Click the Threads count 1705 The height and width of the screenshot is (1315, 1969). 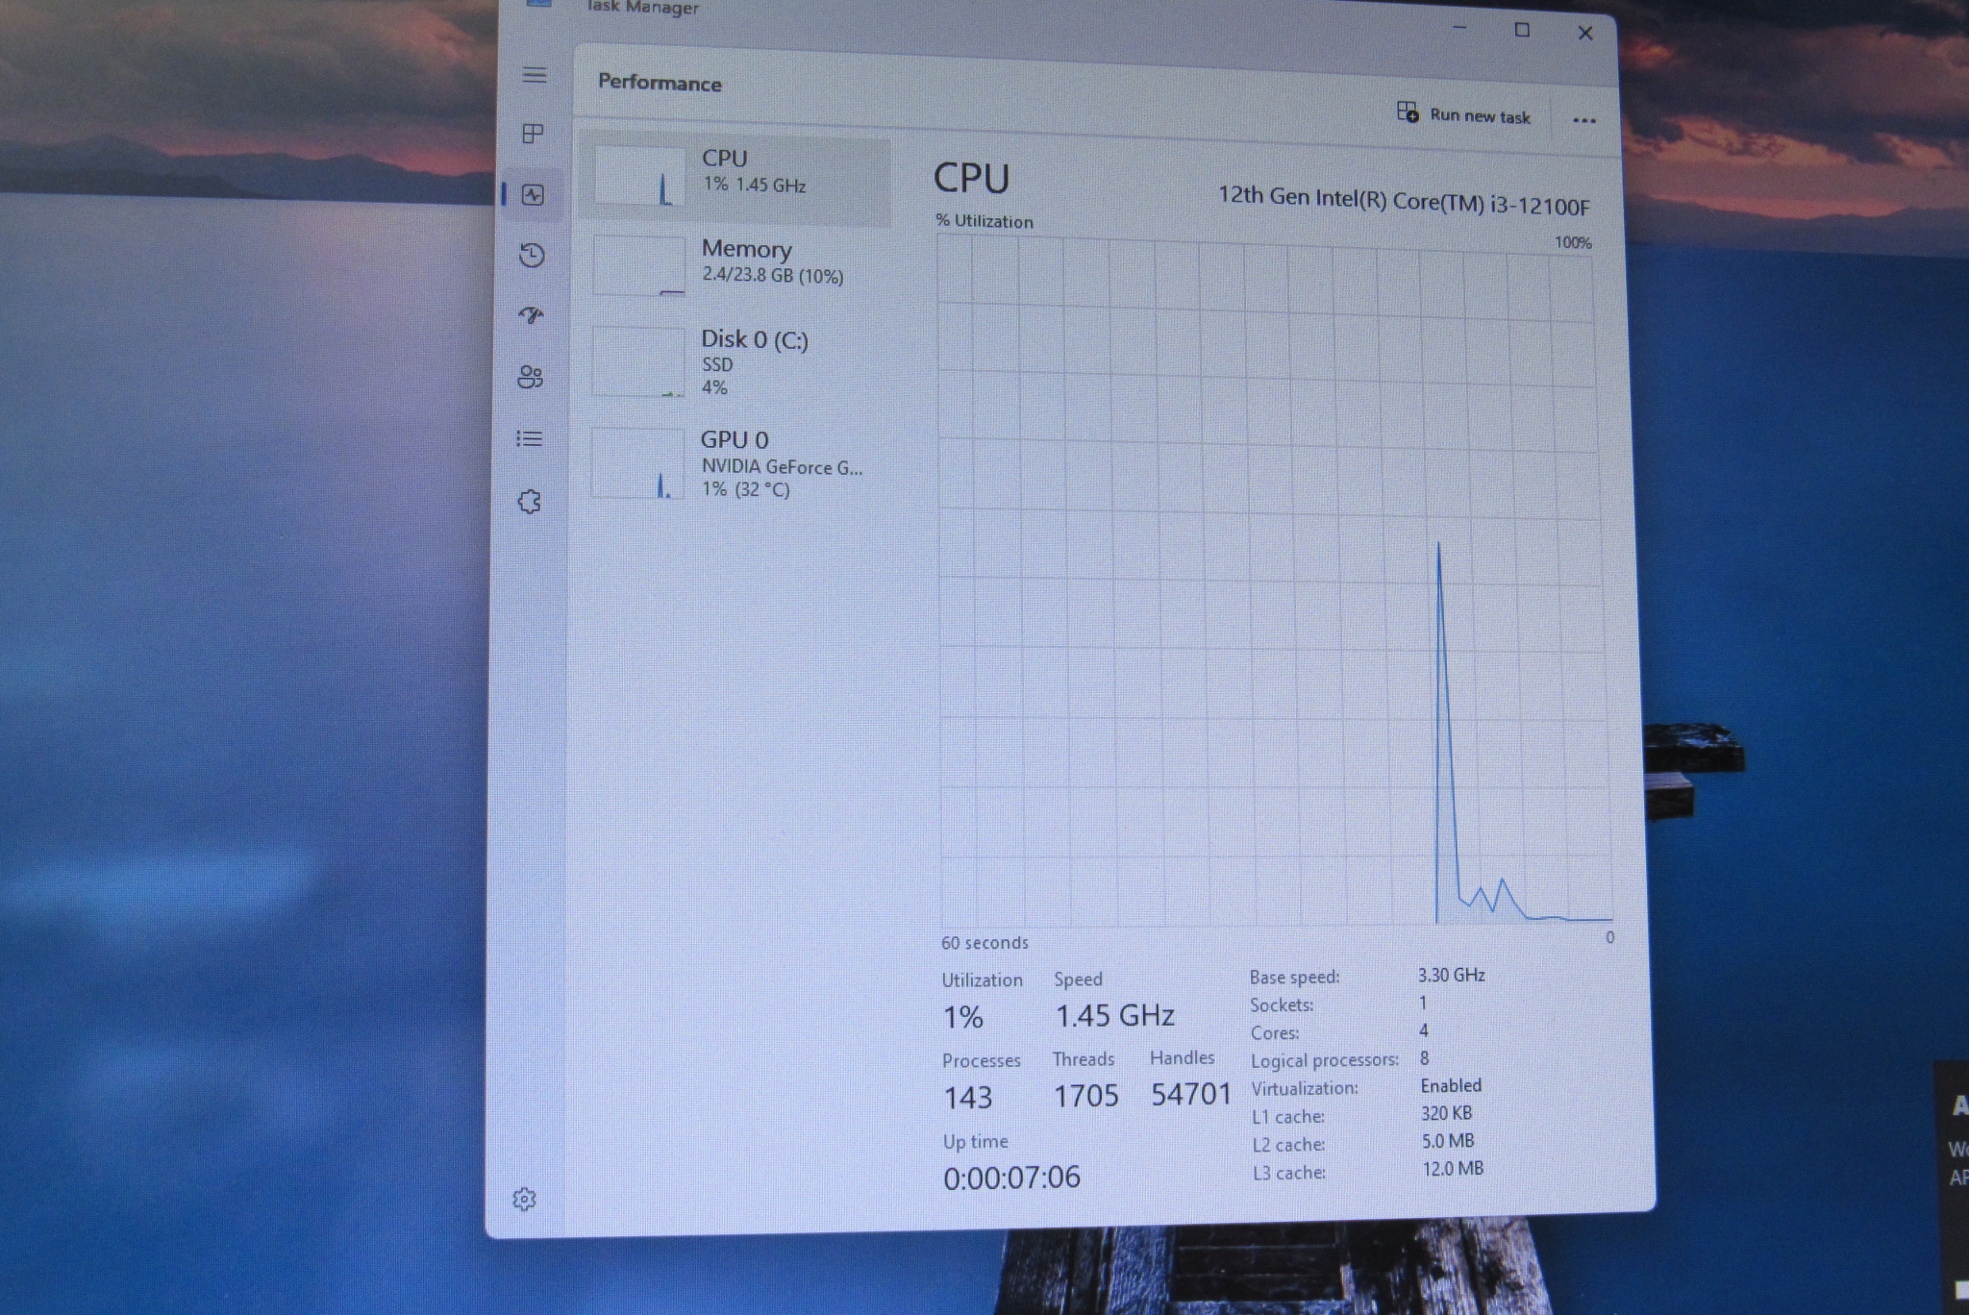[1085, 1096]
